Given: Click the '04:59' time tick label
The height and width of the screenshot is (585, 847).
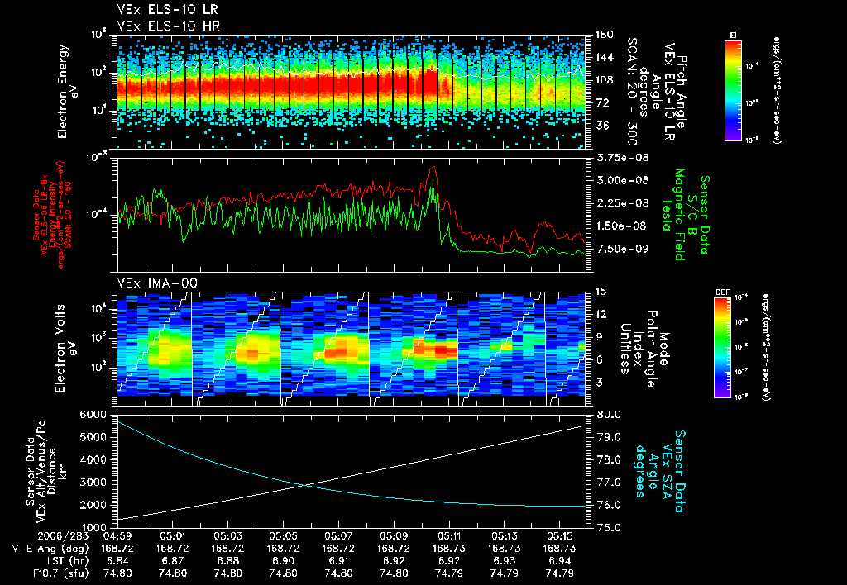Looking at the screenshot, I should 117,536.
